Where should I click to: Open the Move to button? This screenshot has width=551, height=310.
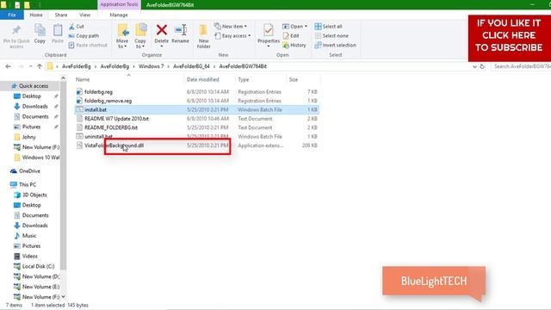pos(122,36)
